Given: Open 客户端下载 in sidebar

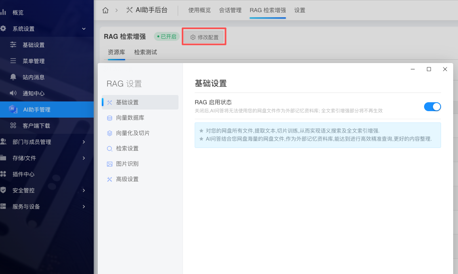Looking at the screenshot, I should [36, 126].
